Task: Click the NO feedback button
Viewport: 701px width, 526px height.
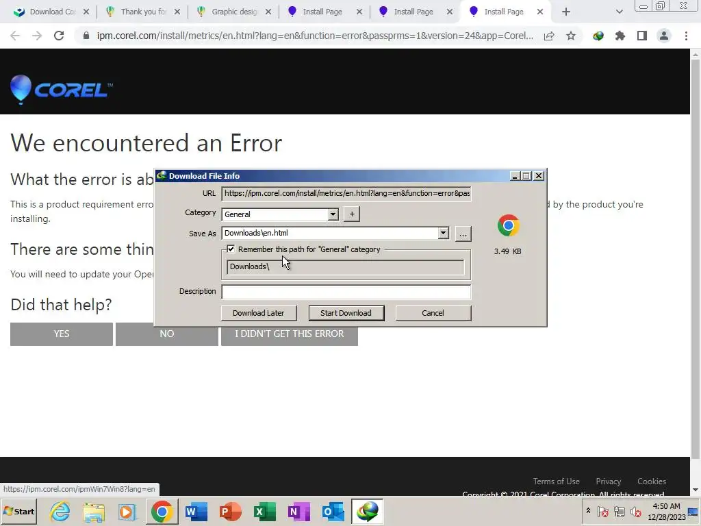Action: click(167, 334)
